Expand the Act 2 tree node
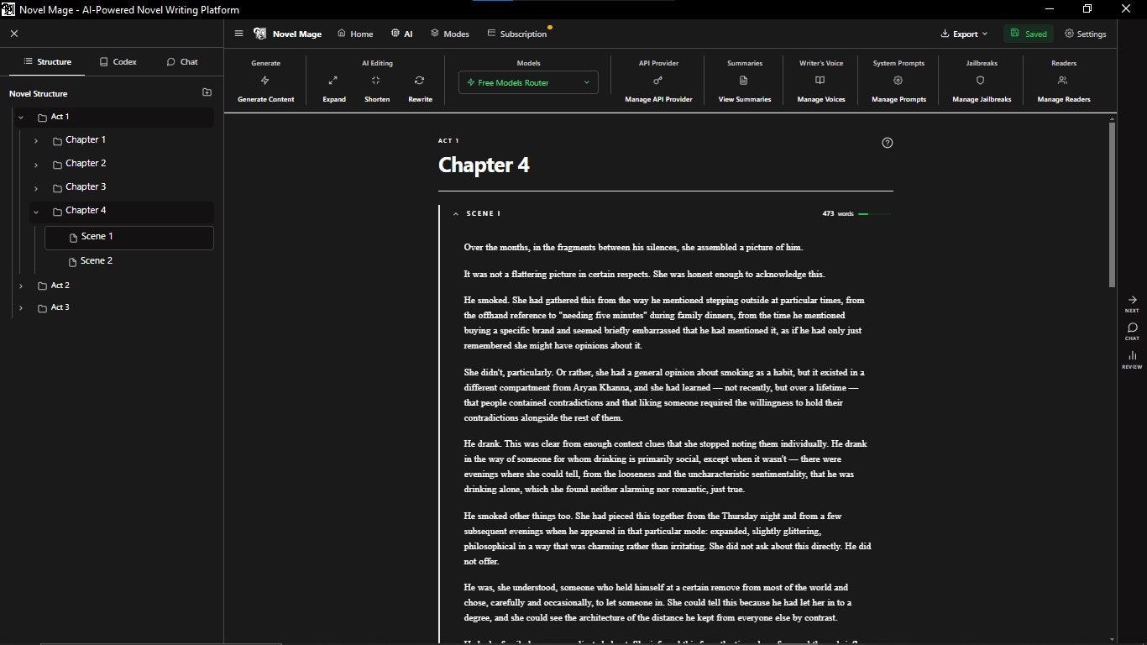The height and width of the screenshot is (645, 1147). 21,286
